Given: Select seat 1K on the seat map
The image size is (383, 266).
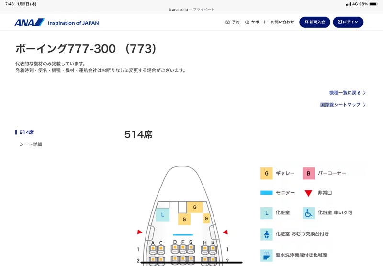Looking at the screenshot, I should pos(213,249).
